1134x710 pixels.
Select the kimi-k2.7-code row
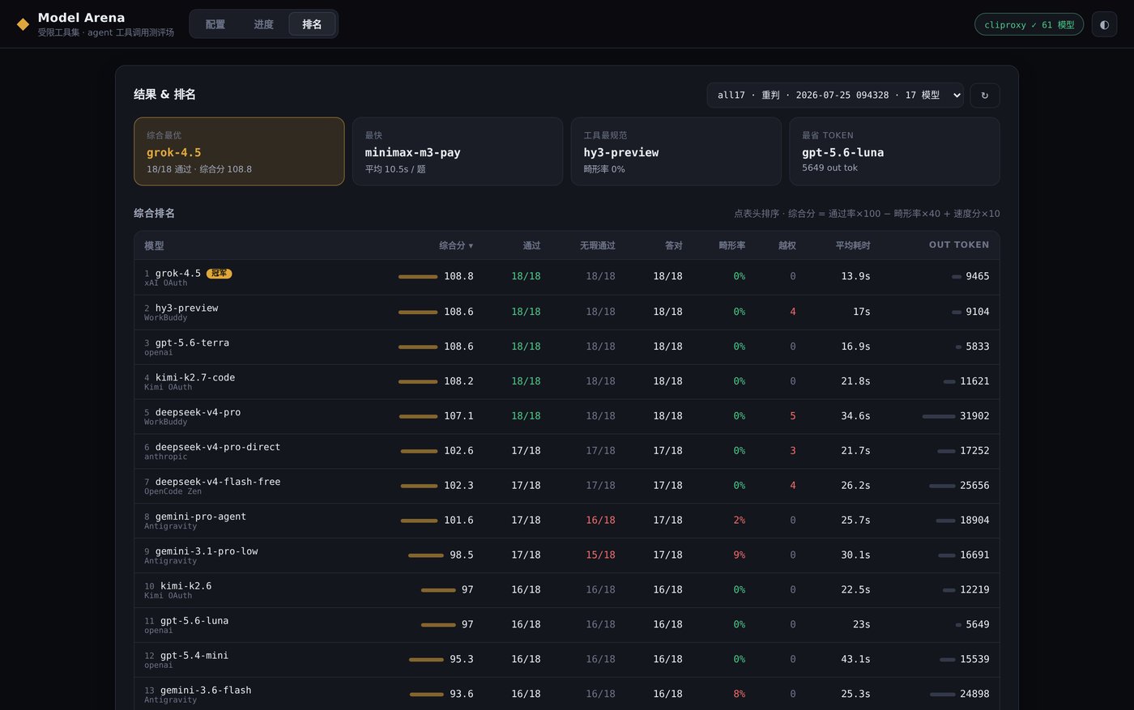pyautogui.click(x=567, y=381)
